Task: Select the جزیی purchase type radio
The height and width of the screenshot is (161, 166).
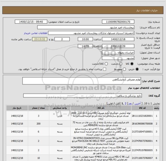Action: 137,69
